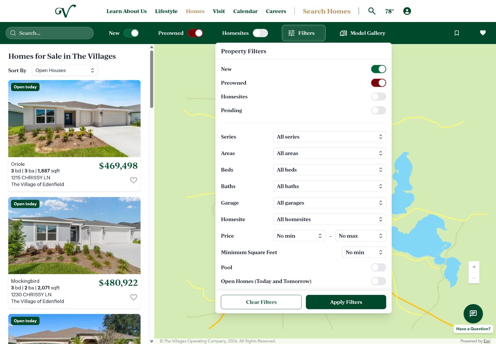
Task: Toggle Homesites switch in green toolbar
Action: (260, 33)
